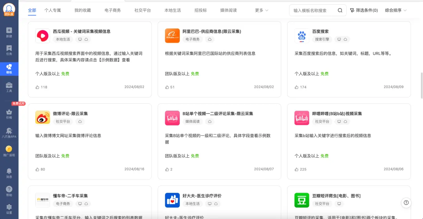
Task: Open 微博评论-限云采集 title
Action: [x=70, y=114]
